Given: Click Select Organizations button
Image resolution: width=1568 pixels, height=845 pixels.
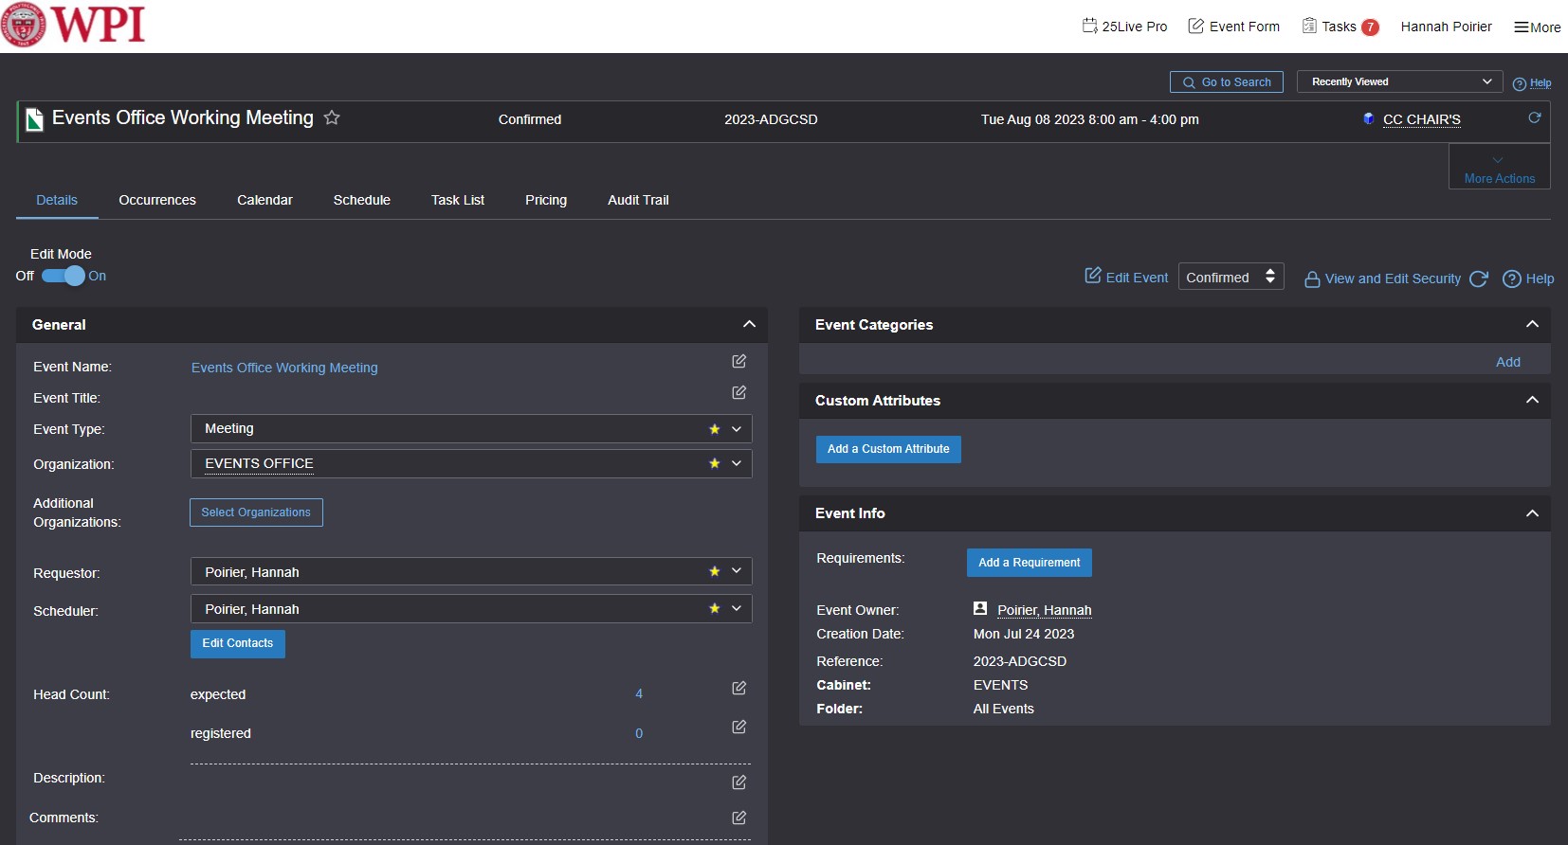Looking at the screenshot, I should click(x=256, y=512).
